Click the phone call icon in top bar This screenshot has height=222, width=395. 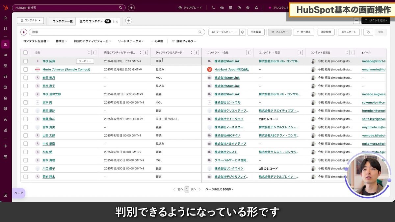(x=213, y=8)
